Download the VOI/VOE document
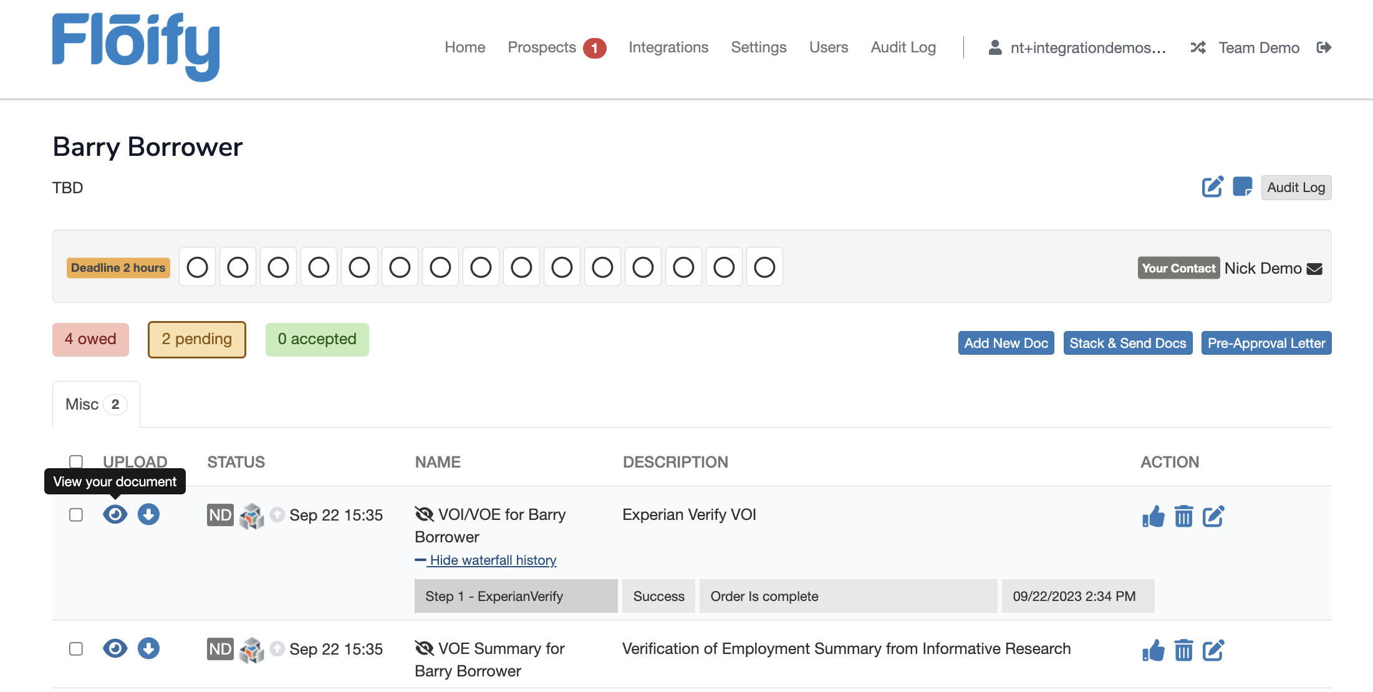 (148, 514)
